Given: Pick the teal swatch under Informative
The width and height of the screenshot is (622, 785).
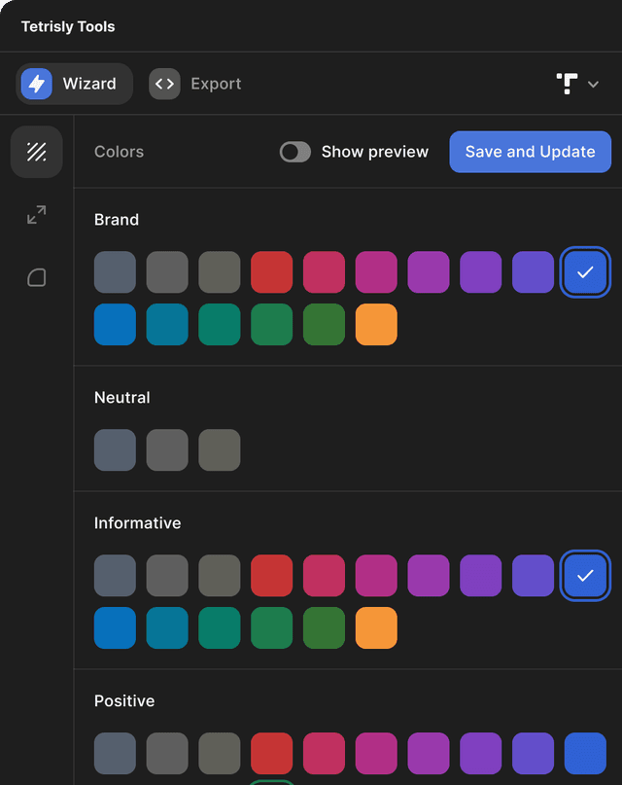Looking at the screenshot, I should [167, 627].
